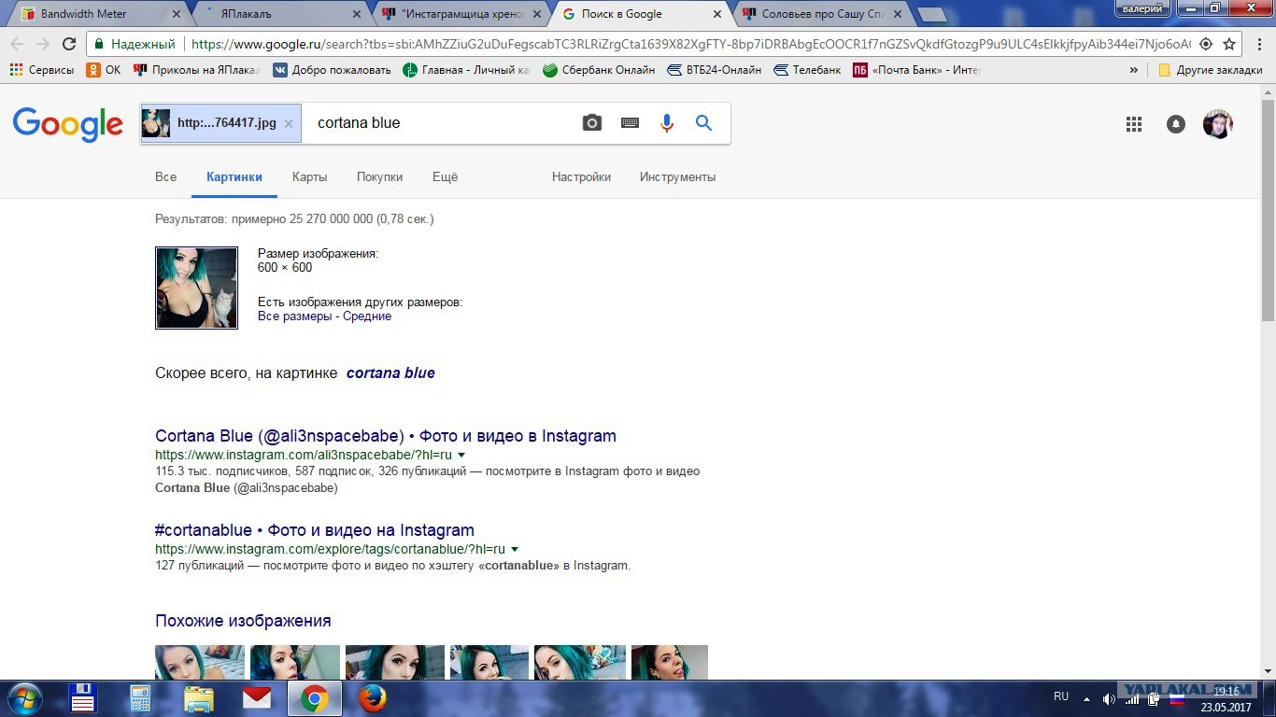Open the Сервисы apps shortcut

(x=42, y=70)
